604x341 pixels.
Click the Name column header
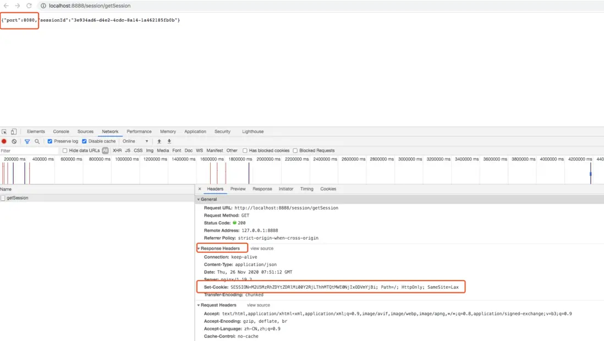pos(97,189)
